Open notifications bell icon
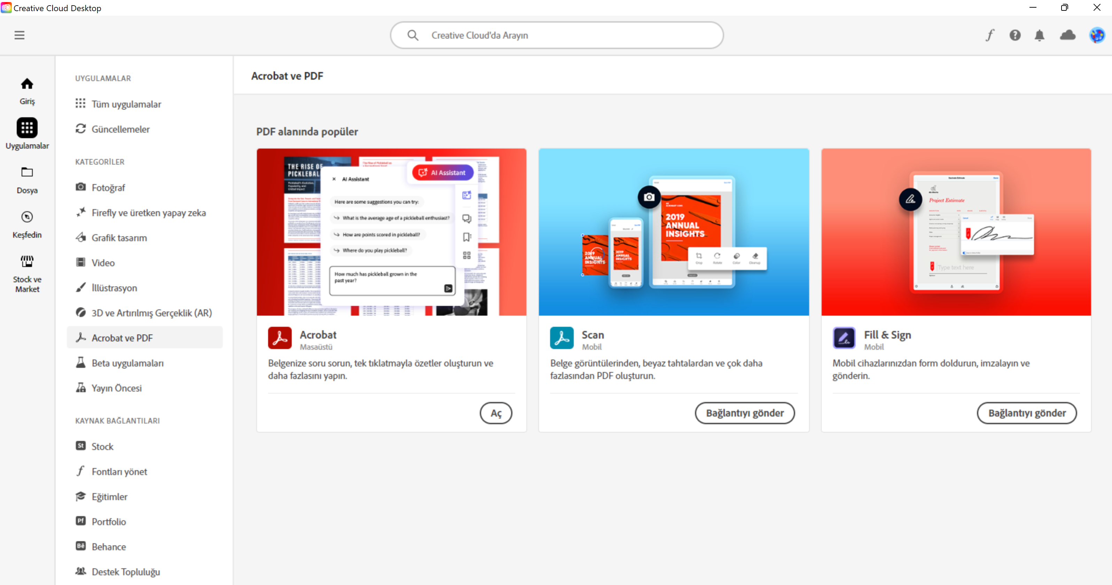The width and height of the screenshot is (1112, 585). pos(1040,35)
